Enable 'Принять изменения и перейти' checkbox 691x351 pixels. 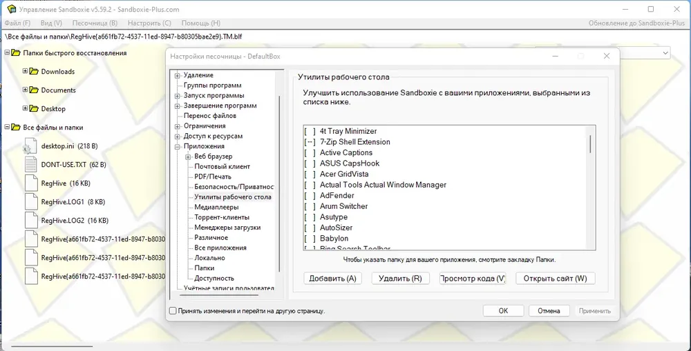pyautogui.click(x=173, y=310)
